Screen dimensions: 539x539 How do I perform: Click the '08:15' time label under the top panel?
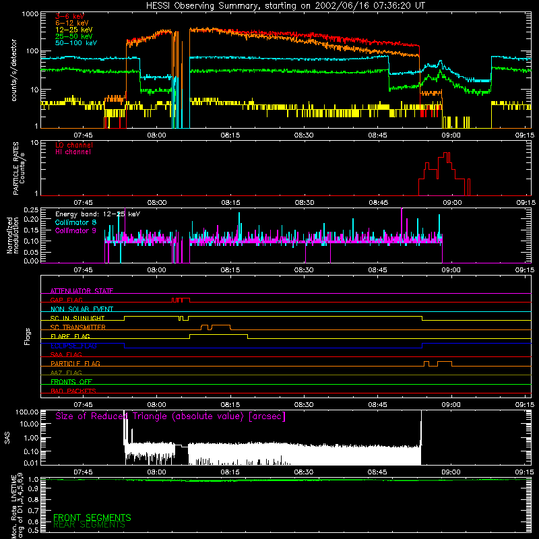[x=230, y=135]
